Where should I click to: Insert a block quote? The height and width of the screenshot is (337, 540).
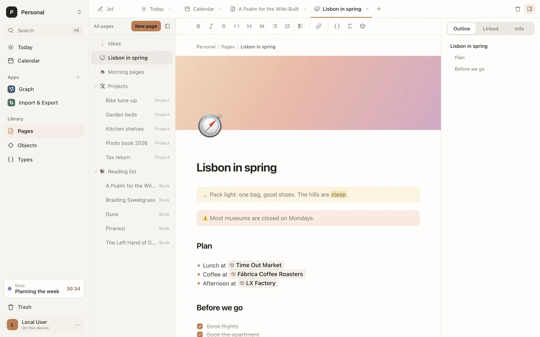point(262,26)
